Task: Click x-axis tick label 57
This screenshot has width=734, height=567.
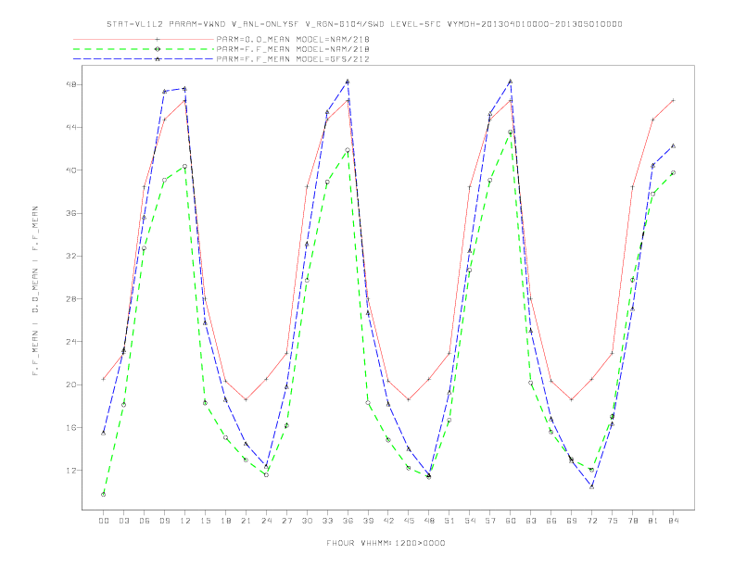Action: point(490,521)
